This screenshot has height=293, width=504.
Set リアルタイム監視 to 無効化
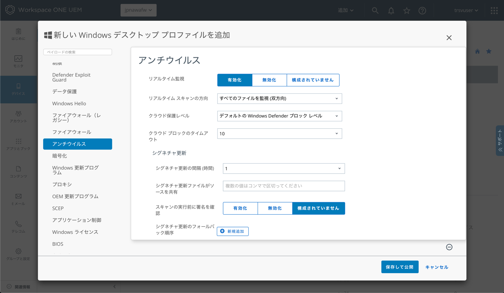(269, 80)
